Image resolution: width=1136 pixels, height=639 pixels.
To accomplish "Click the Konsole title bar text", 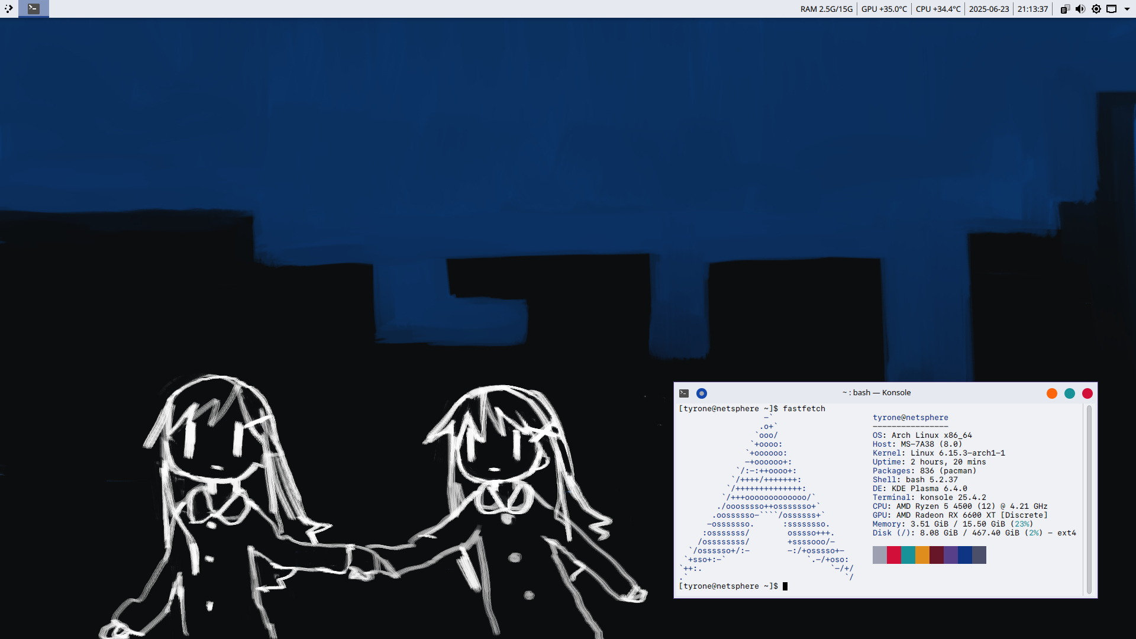I will click(x=876, y=393).
